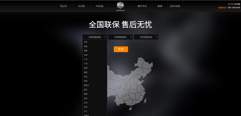This screenshot has height=116, width=241.
Task: Click Taiwan island on the map
Action: click(145, 101)
